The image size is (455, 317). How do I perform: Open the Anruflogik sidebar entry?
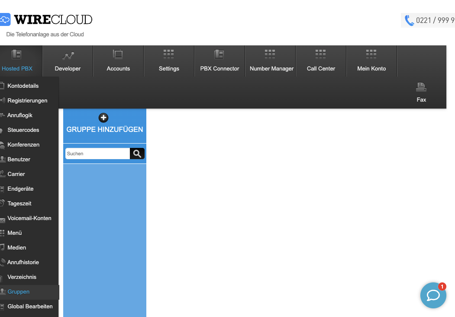pyautogui.click(x=20, y=115)
